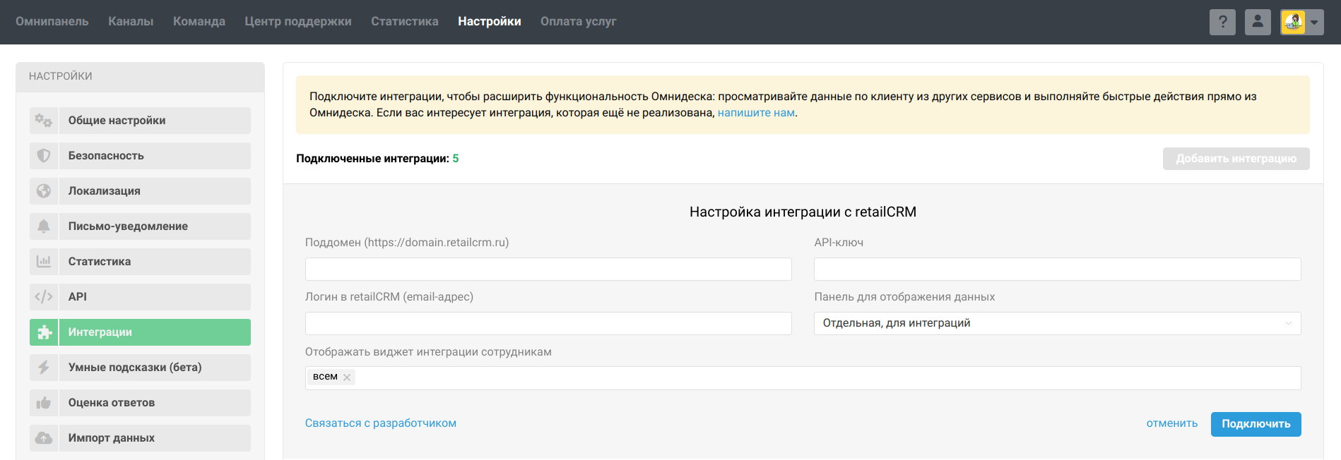Open Оплата услуг in the top menu

click(579, 22)
